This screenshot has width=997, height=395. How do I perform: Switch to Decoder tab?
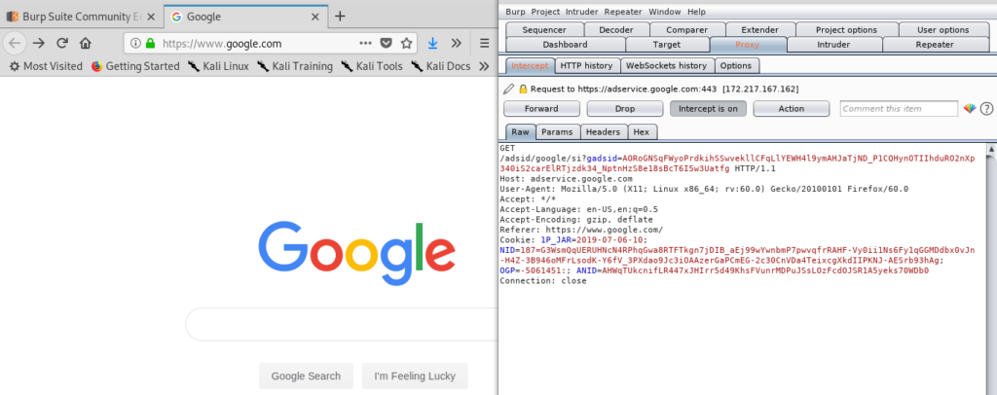[616, 30]
